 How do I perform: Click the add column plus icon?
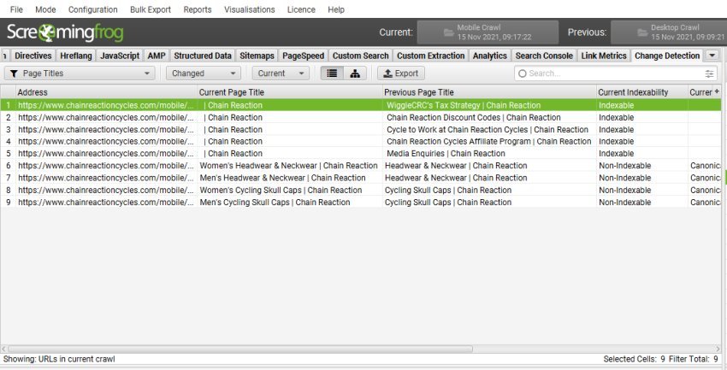(716, 91)
